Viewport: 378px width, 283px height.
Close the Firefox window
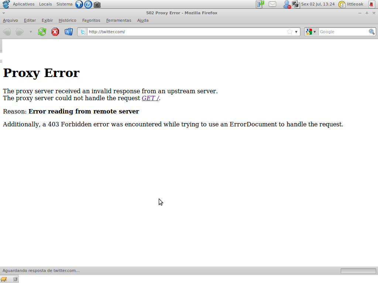[x=374, y=13]
